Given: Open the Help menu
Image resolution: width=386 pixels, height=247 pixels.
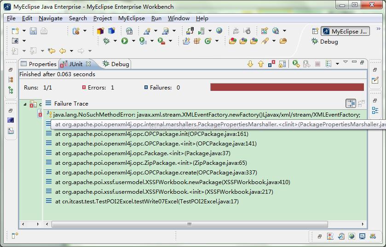Looking at the screenshot, I should pyautogui.click(x=202, y=18).
